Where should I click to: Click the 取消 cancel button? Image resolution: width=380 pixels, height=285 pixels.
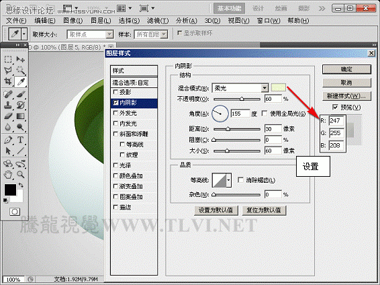coord(346,83)
